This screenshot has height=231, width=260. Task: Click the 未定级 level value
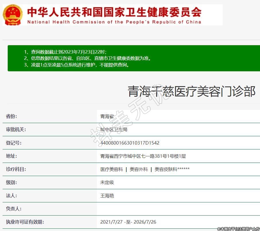click(107, 182)
